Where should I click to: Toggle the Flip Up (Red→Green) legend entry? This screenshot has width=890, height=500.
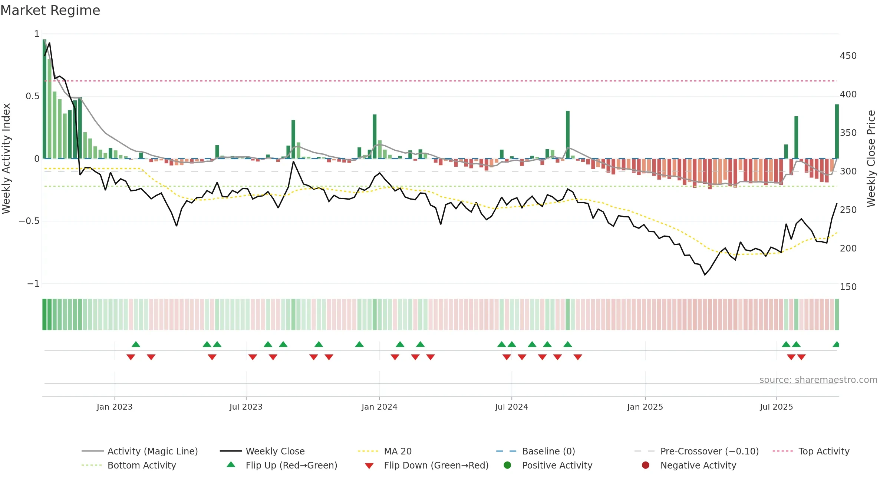click(282, 465)
